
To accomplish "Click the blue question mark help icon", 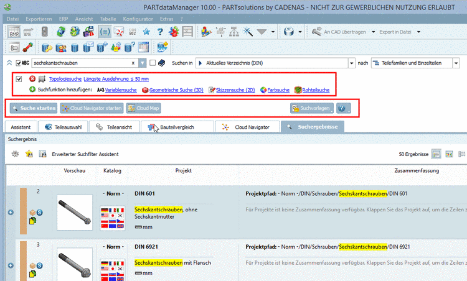I will click(160, 32).
